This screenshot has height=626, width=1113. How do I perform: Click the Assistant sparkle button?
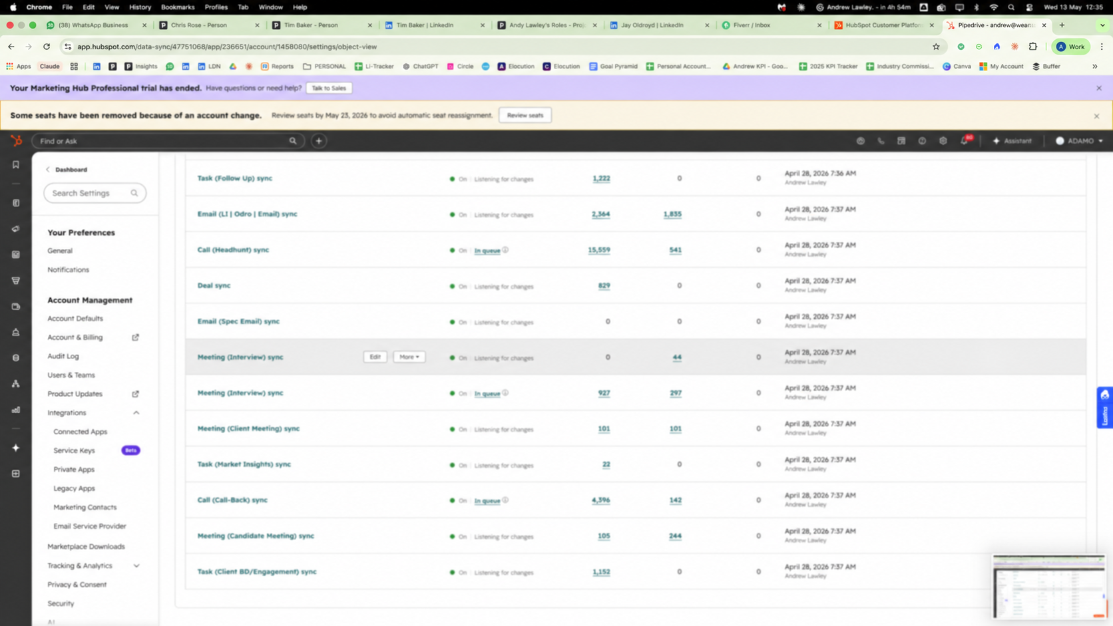pyautogui.click(x=1012, y=141)
